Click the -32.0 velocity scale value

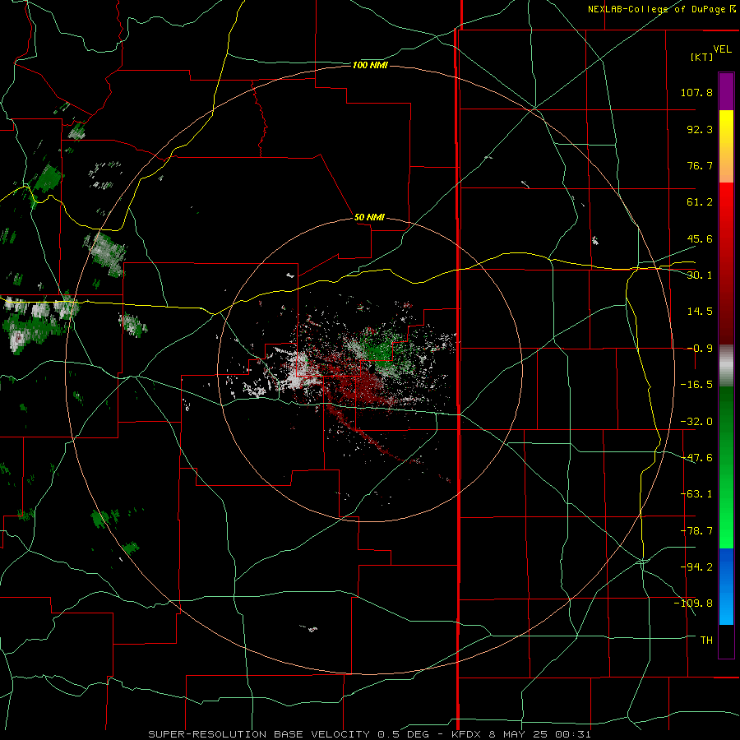click(x=696, y=422)
